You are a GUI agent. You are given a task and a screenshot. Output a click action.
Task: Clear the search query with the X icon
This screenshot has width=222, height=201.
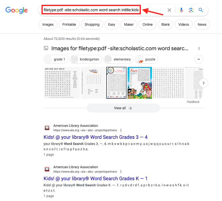(x=169, y=10)
